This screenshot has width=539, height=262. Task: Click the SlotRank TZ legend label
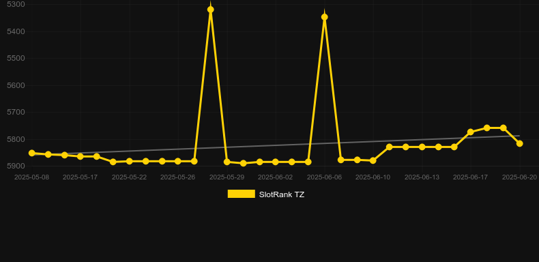point(282,194)
